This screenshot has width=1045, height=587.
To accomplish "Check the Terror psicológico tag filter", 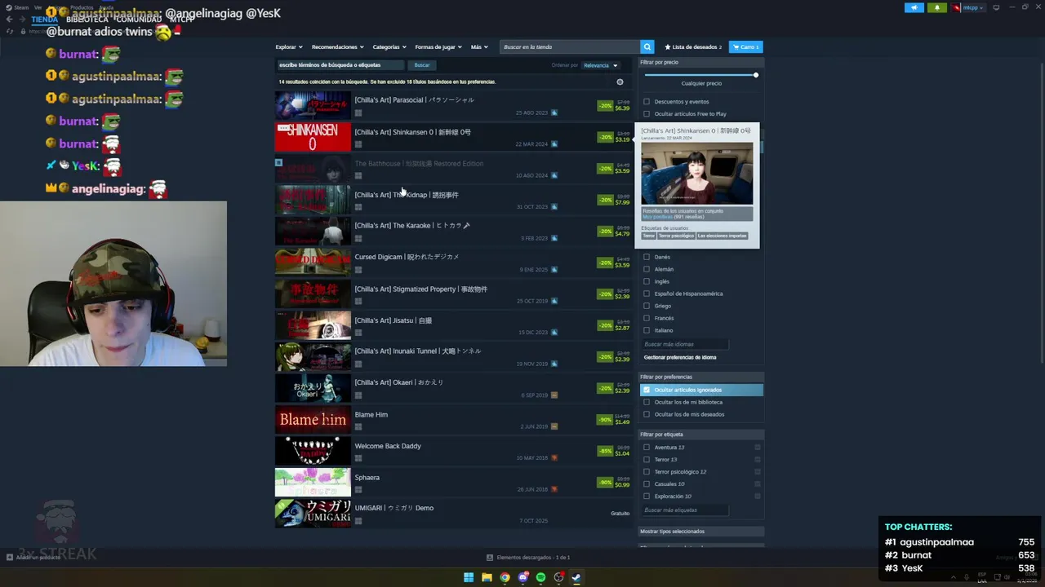I will pyautogui.click(x=647, y=471).
